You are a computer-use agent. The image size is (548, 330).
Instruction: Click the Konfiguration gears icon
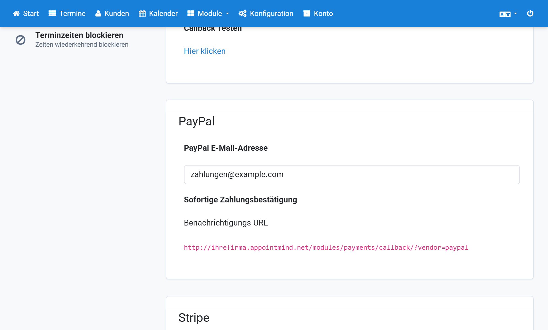point(243,13)
